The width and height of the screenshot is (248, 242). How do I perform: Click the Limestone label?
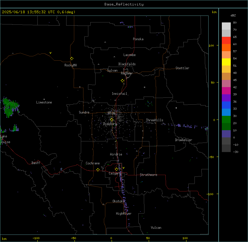coord(44,102)
